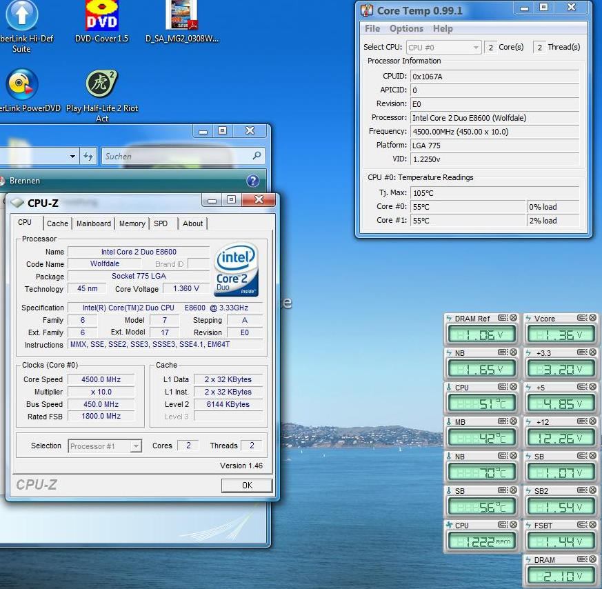Click the OK button in CPU-Z
602x589 pixels.
coord(247,486)
